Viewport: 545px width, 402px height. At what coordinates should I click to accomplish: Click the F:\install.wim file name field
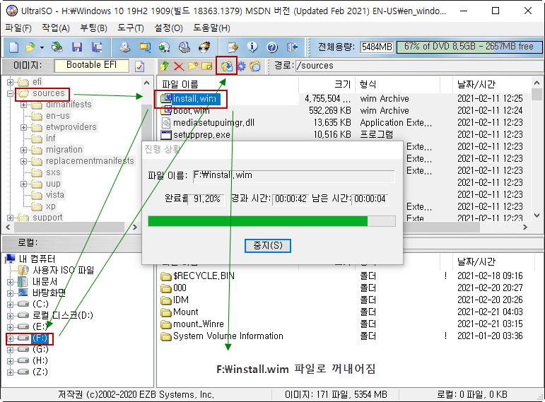pyautogui.click(x=294, y=176)
